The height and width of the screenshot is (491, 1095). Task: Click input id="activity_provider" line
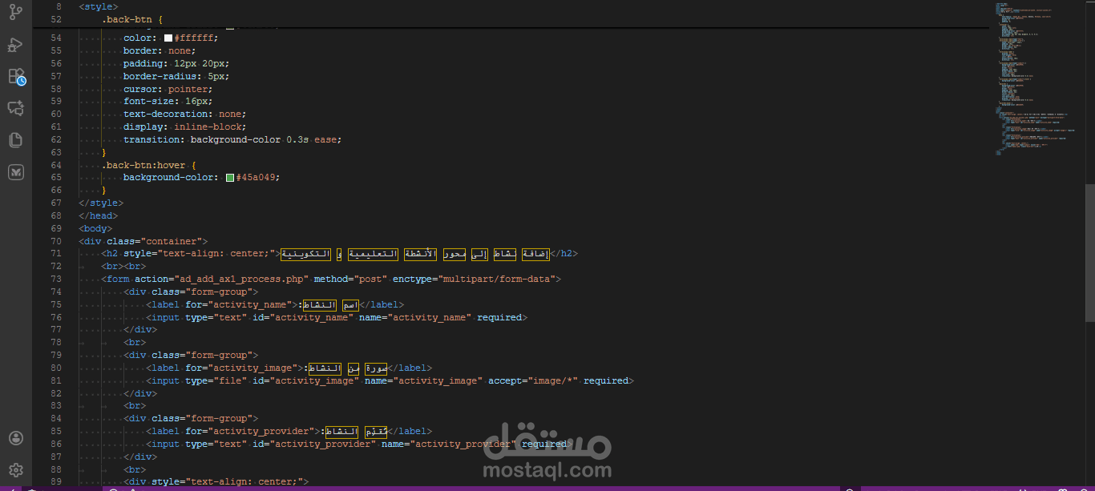tap(359, 445)
